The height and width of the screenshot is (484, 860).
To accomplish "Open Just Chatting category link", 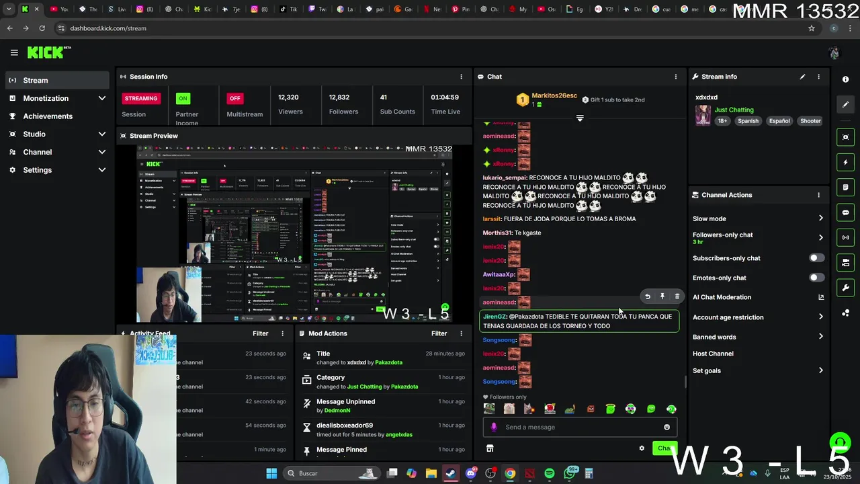I will (734, 110).
